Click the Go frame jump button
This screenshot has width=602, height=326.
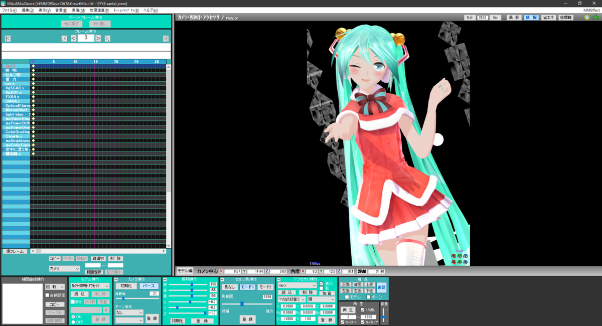pyautogui.click(x=495, y=17)
